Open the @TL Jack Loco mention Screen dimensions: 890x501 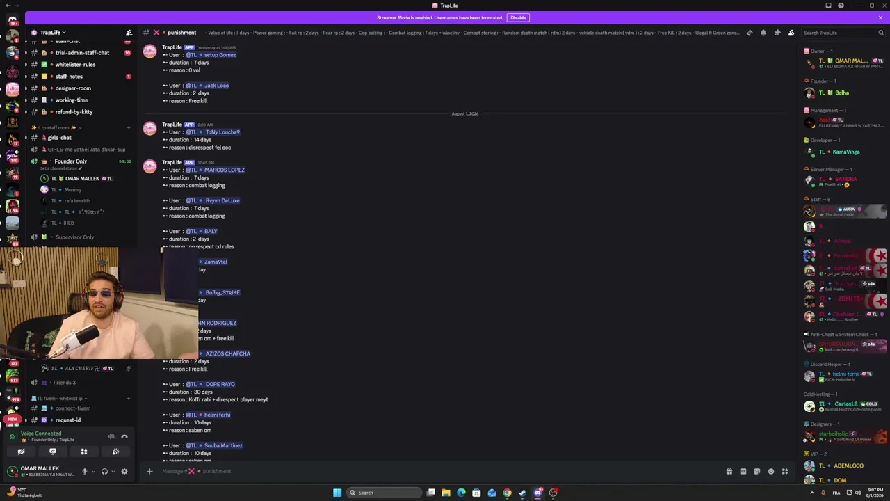click(207, 86)
